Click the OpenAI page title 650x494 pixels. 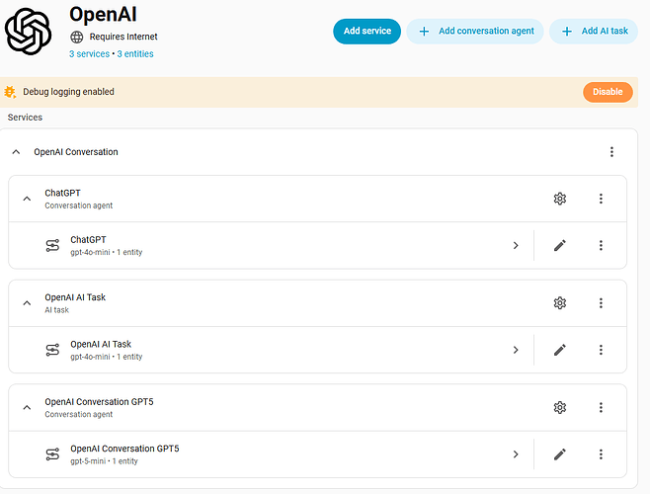click(103, 15)
